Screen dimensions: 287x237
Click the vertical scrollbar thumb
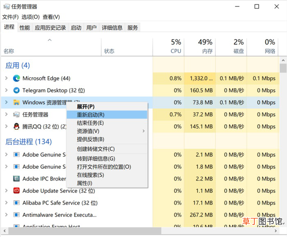[x=283, y=68]
